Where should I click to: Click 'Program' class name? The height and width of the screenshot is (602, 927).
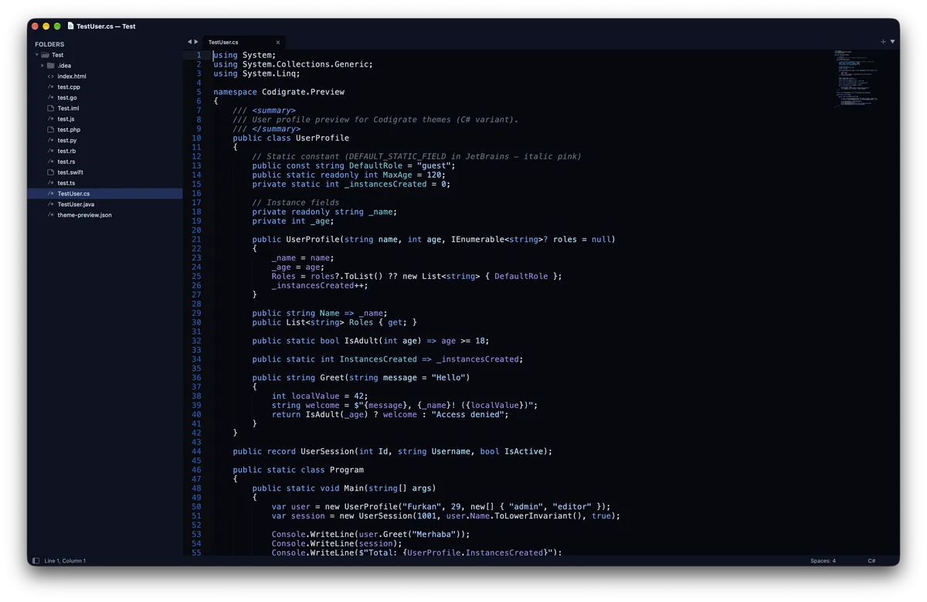[x=347, y=470]
